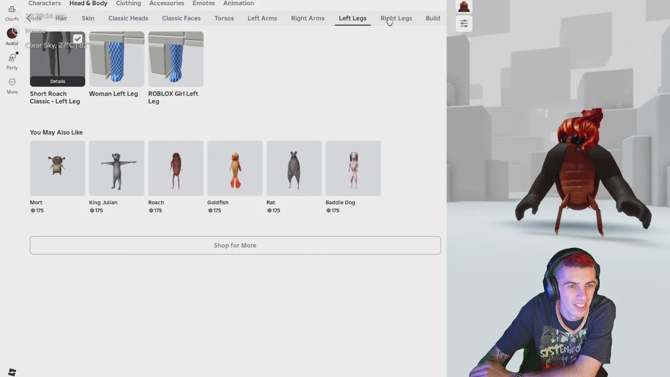Select the Build subcategory
Viewport: 670px width, 377px height.
(x=433, y=18)
